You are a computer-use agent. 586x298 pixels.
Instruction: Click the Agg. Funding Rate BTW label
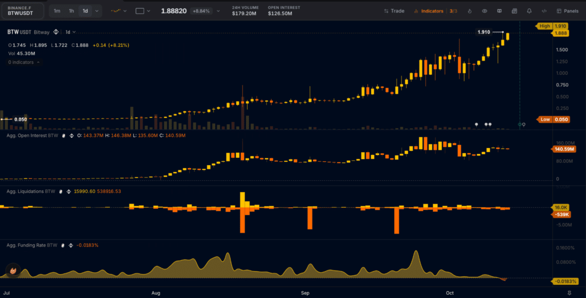point(32,245)
